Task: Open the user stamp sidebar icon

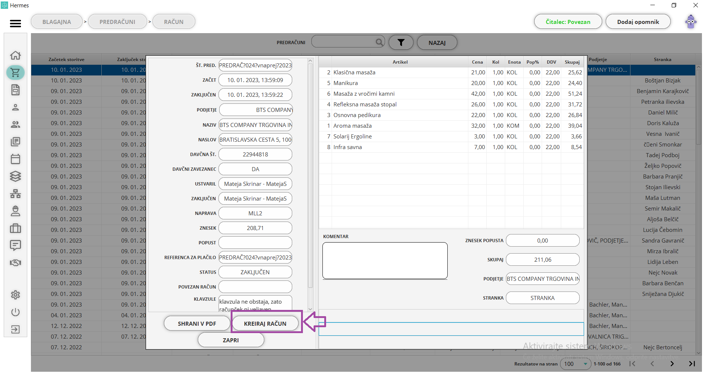Action: pyautogui.click(x=15, y=211)
